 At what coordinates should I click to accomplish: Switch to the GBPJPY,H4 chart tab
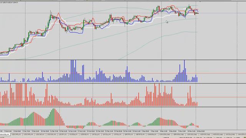[140, 135]
